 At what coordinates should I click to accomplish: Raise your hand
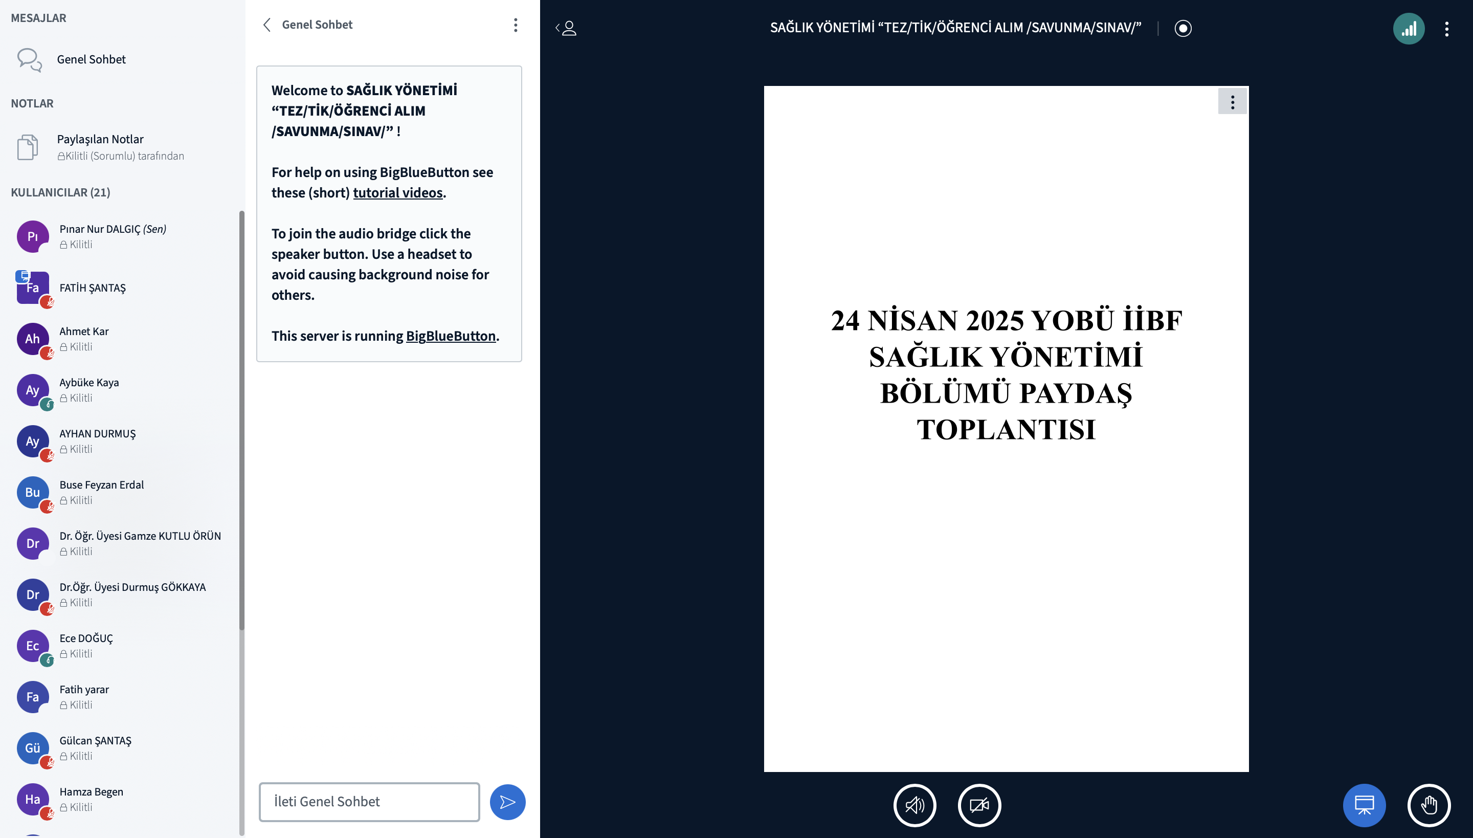(1429, 805)
